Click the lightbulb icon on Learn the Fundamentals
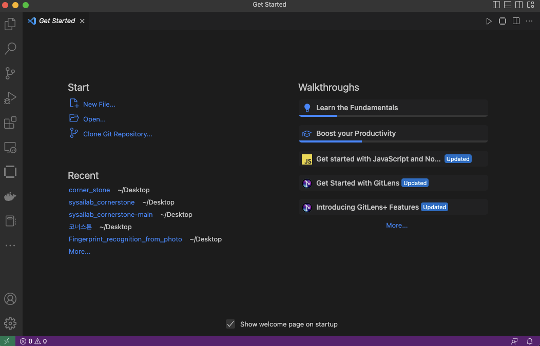 [307, 108]
